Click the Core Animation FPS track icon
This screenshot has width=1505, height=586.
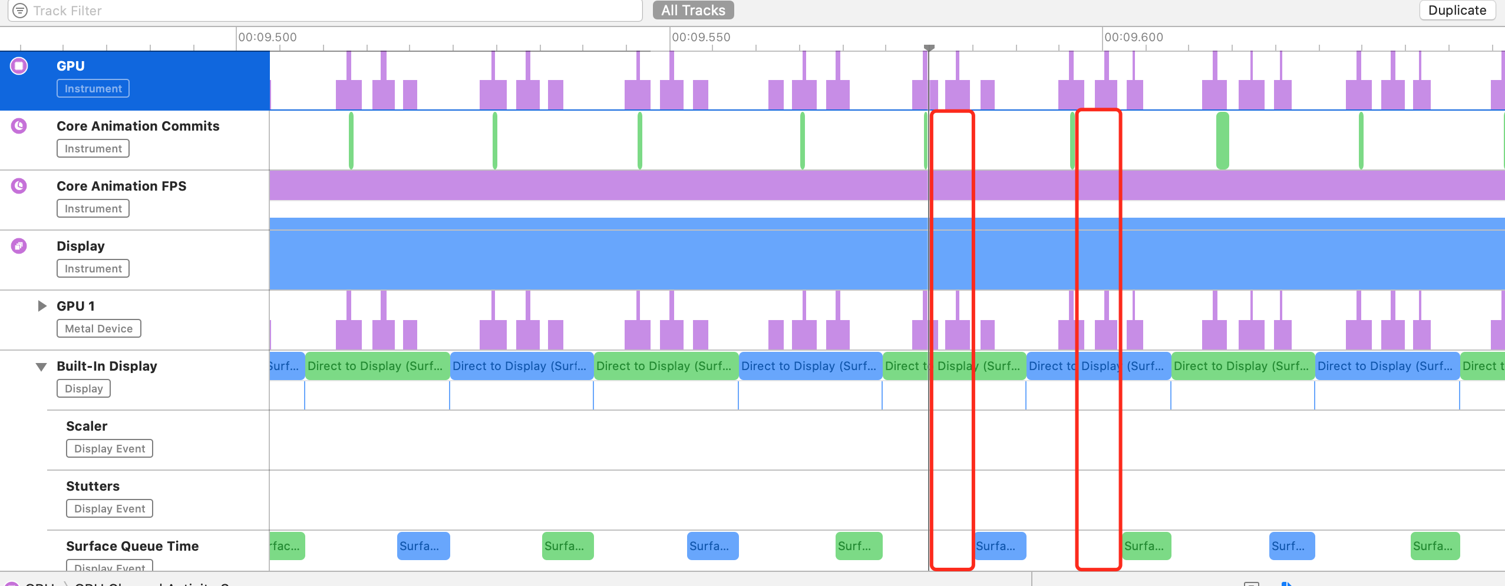coord(19,186)
